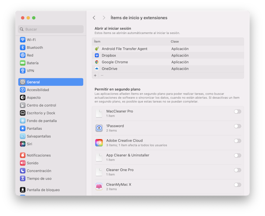Click the Dropbox app icon

point(97,55)
